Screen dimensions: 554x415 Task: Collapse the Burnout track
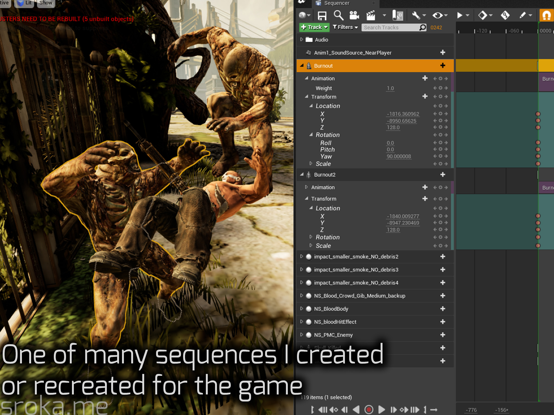pyautogui.click(x=302, y=65)
